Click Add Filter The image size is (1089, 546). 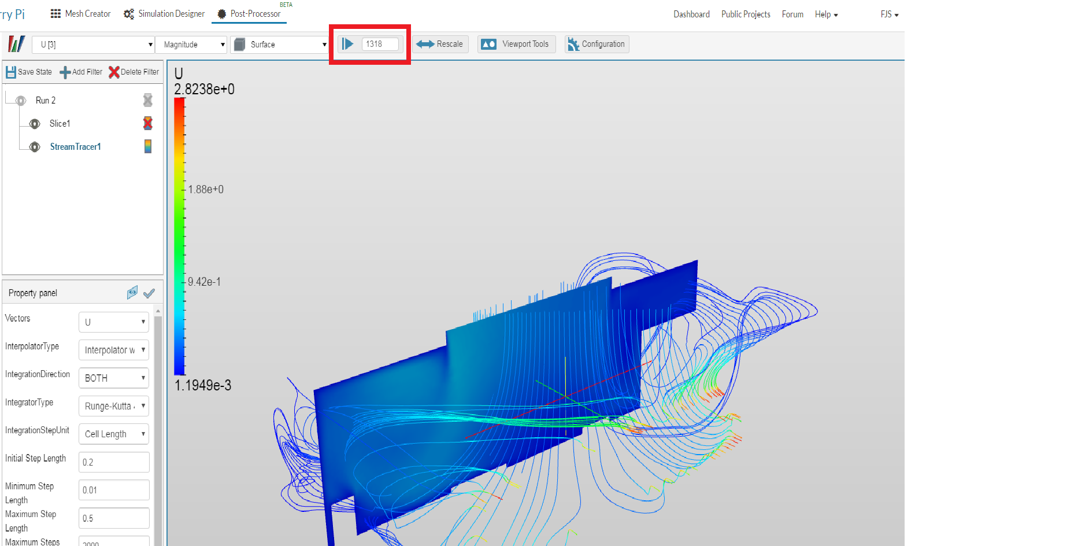pyautogui.click(x=81, y=72)
